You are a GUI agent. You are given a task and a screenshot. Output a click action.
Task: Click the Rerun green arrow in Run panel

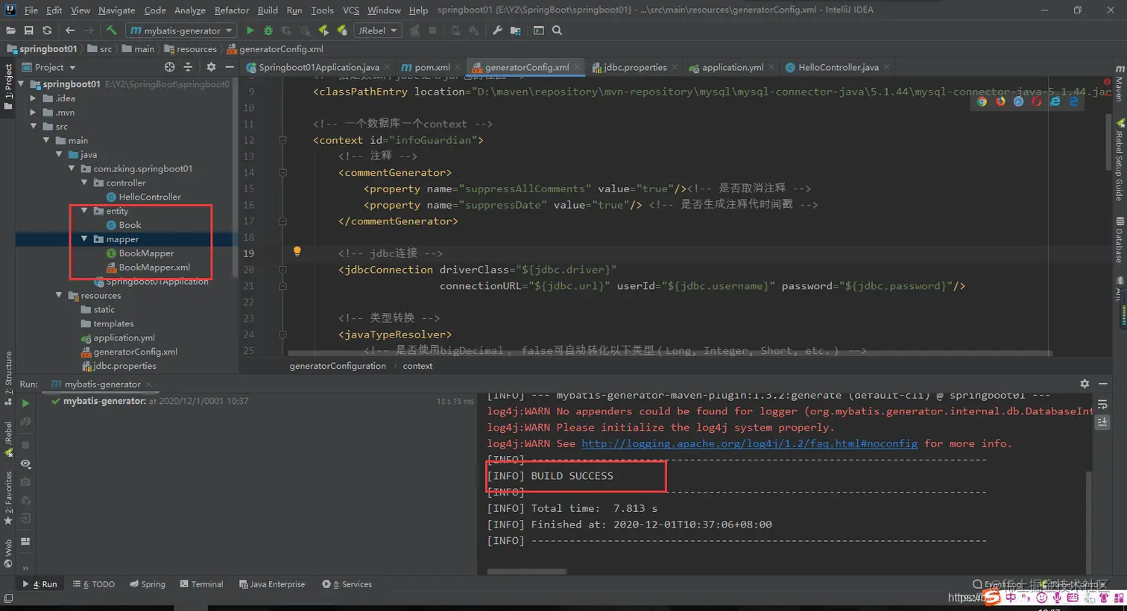(x=25, y=403)
